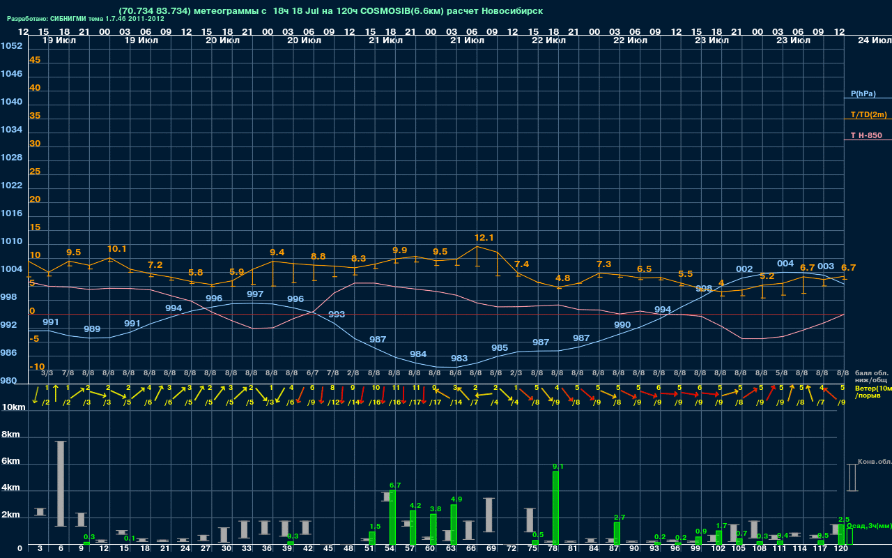This screenshot has height=558, width=892.
Task: Click the minimum pressure label 983
Action: (x=459, y=359)
